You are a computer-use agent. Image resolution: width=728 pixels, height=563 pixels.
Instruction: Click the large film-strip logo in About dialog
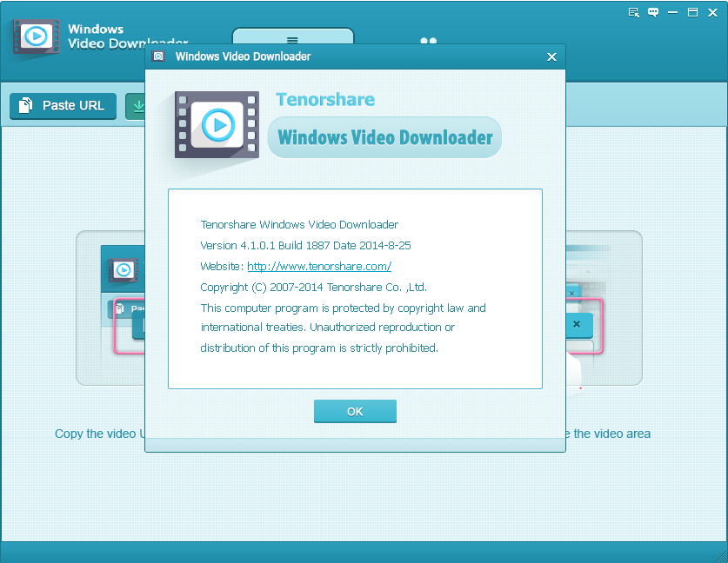click(x=217, y=124)
